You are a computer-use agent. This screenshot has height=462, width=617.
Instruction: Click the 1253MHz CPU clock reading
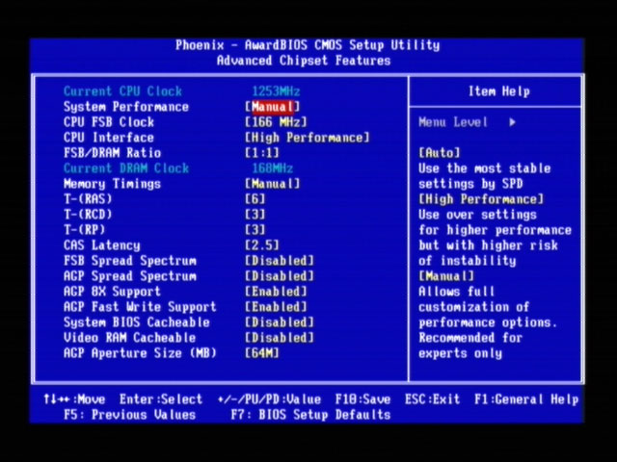click(276, 91)
